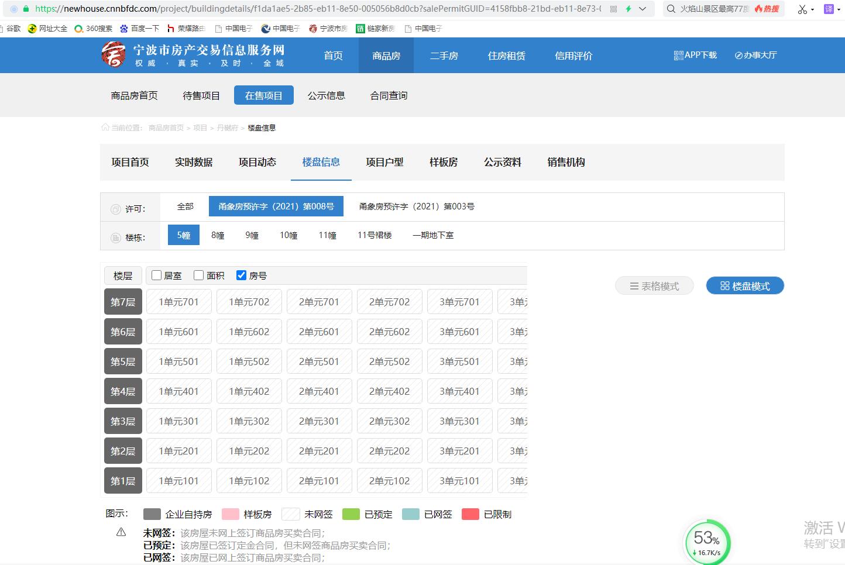Open the translate icon dropdown arrow
The width and height of the screenshot is (845, 565).
click(839, 9)
